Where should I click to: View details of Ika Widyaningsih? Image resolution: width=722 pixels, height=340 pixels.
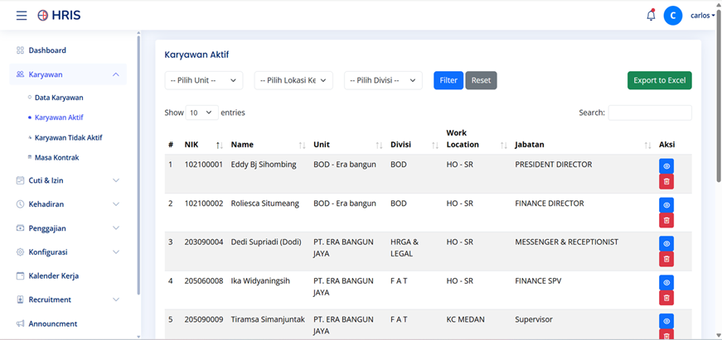[x=666, y=282]
